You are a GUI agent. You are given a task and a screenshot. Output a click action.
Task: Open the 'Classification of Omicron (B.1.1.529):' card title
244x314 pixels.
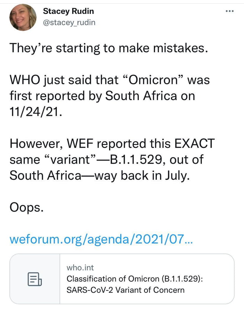[x=135, y=279]
